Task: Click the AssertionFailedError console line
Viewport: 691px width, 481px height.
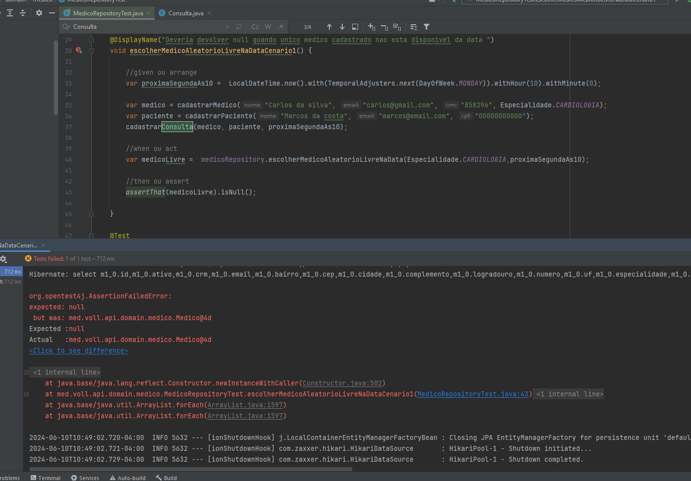Action: click(x=101, y=296)
